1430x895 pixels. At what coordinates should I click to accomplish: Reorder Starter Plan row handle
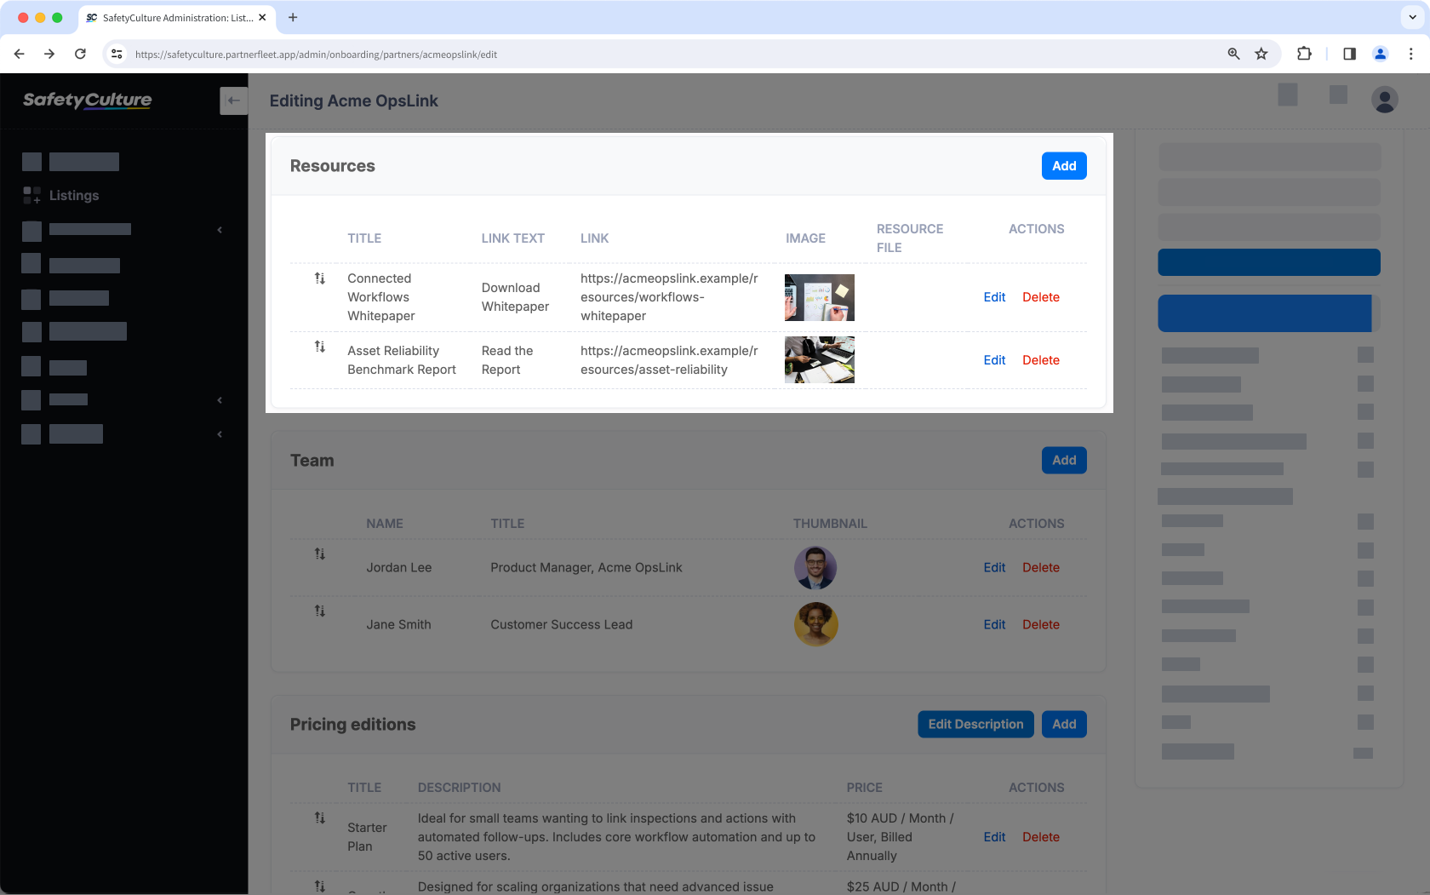(x=320, y=818)
